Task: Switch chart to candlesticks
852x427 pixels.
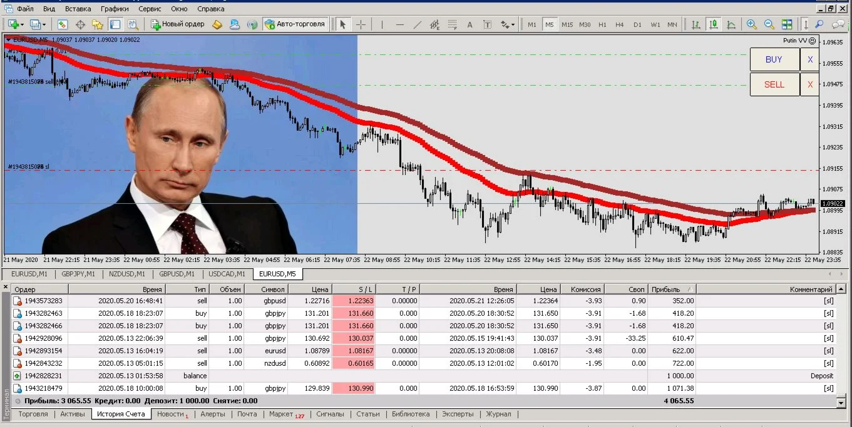Action: pyautogui.click(x=714, y=24)
